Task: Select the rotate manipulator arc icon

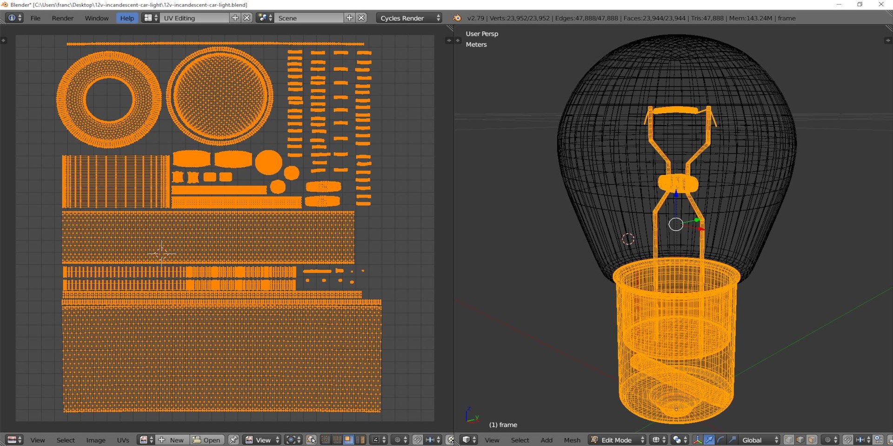Action: pyautogui.click(x=720, y=439)
